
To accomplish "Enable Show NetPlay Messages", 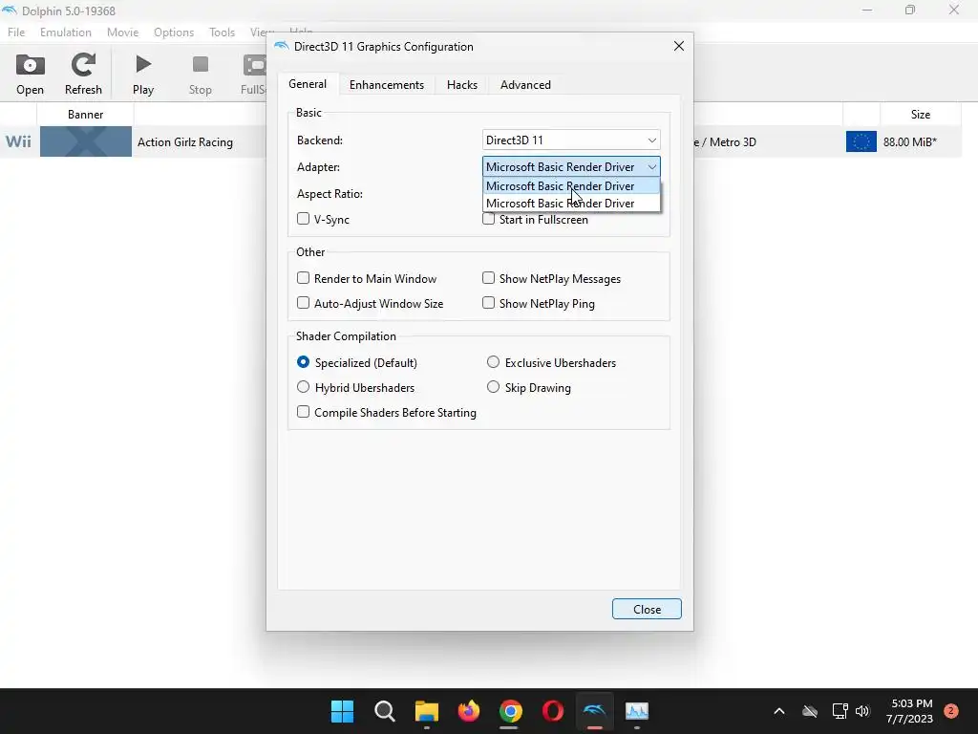I will pos(488,278).
